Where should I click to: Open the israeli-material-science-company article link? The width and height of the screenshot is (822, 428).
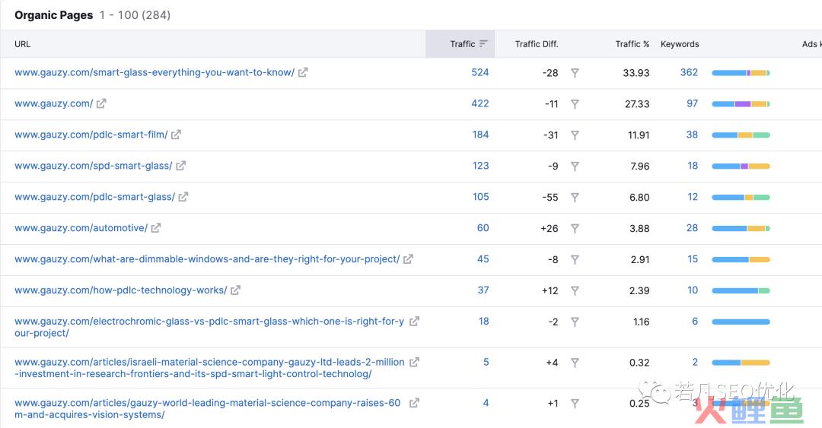(x=209, y=368)
